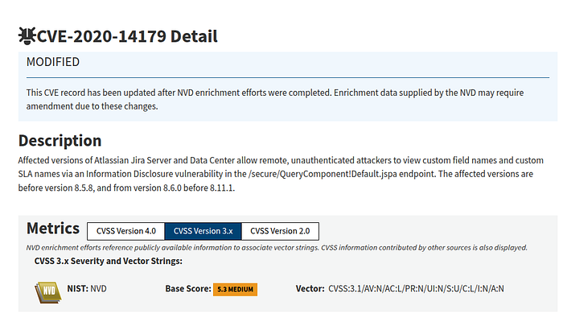The width and height of the screenshot is (563, 322).
Task: Click the 'Base Score:' label
Action: pyautogui.click(x=188, y=288)
